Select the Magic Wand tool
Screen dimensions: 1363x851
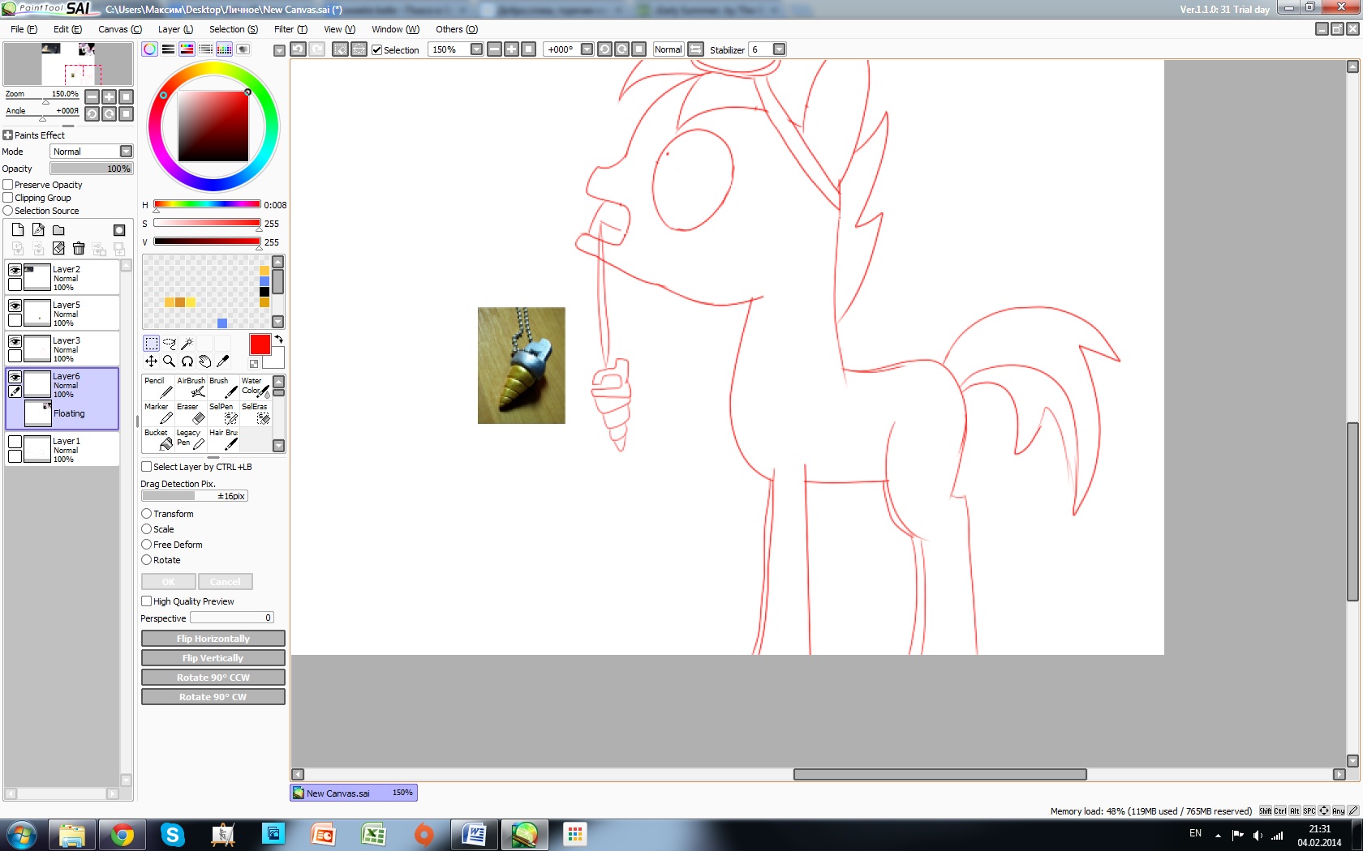187,344
